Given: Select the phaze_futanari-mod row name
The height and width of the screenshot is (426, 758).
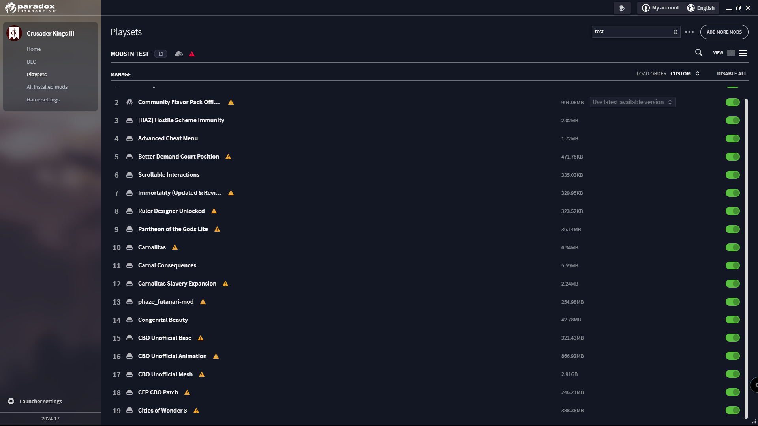Looking at the screenshot, I should click(166, 302).
